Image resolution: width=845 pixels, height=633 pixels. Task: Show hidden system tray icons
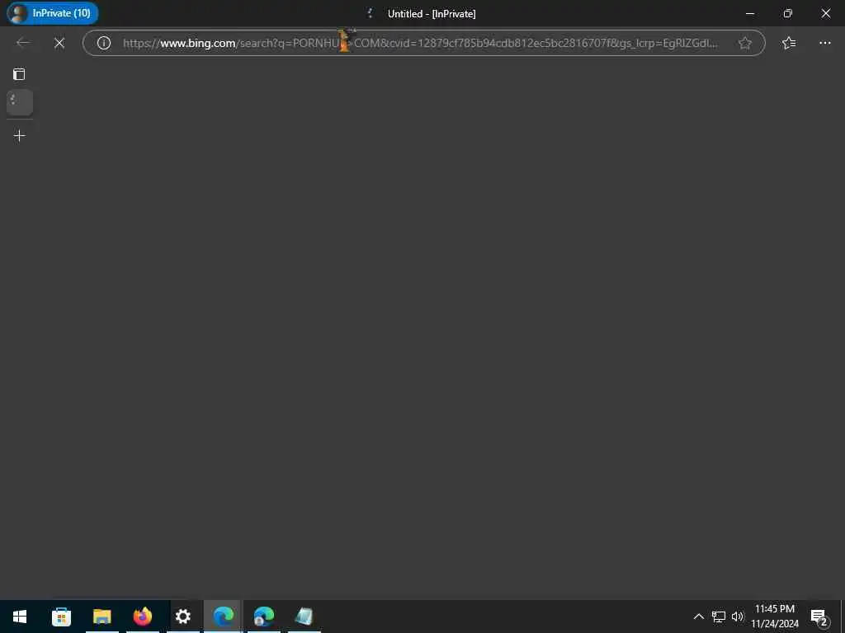tap(698, 617)
